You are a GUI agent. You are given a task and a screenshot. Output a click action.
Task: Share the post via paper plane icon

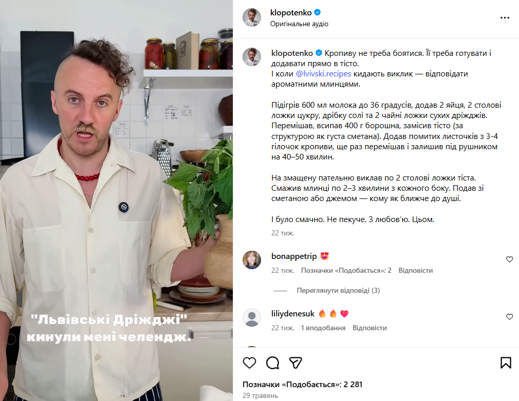[x=295, y=363]
